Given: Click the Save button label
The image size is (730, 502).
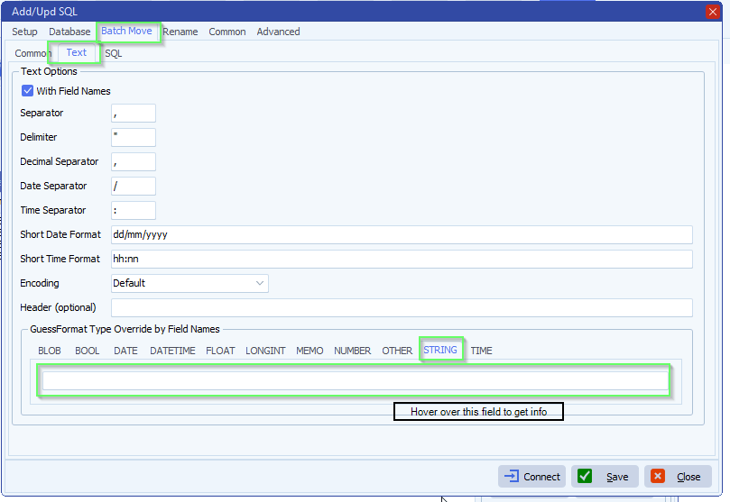Looking at the screenshot, I should (x=617, y=477).
